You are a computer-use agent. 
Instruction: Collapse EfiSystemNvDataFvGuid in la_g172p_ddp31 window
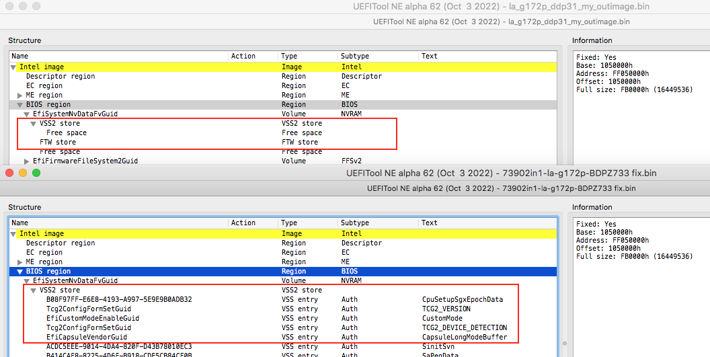[x=27, y=114]
